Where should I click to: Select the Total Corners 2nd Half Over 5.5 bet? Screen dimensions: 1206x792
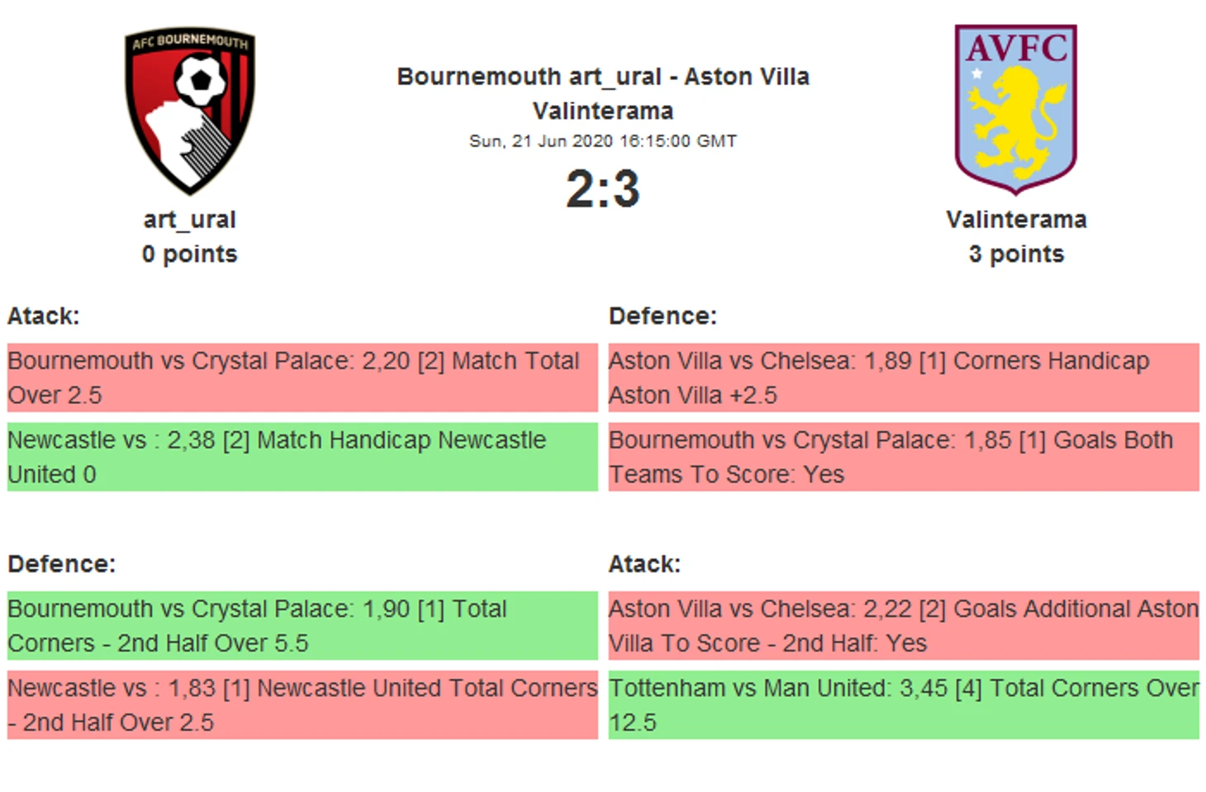pyautogui.click(x=301, y=625)
